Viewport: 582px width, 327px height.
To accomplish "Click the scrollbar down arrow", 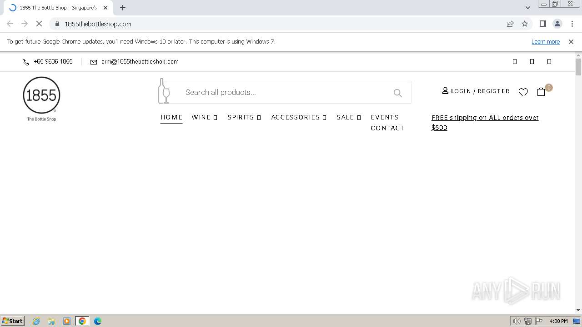I will tap(578, 310).
